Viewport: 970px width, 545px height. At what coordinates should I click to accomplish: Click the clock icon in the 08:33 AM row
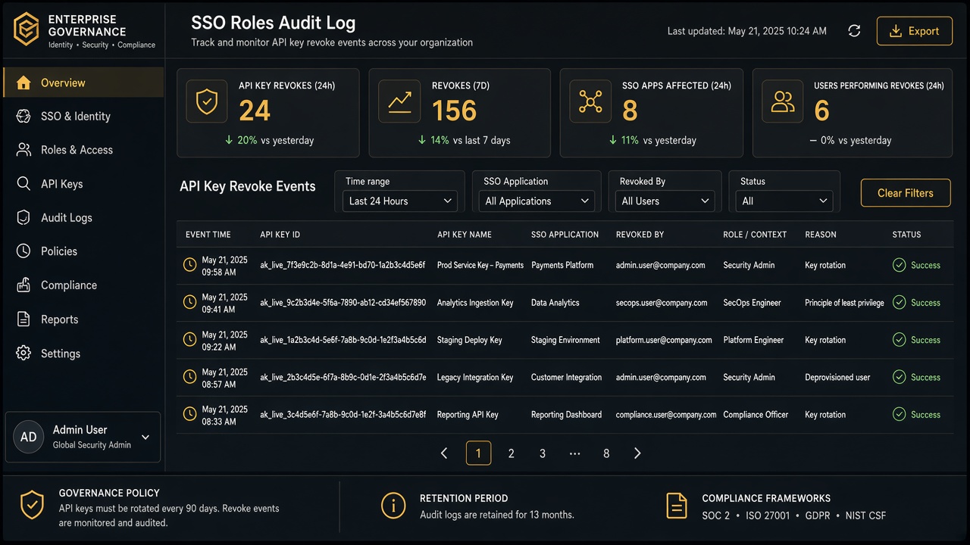click(190, 414)
